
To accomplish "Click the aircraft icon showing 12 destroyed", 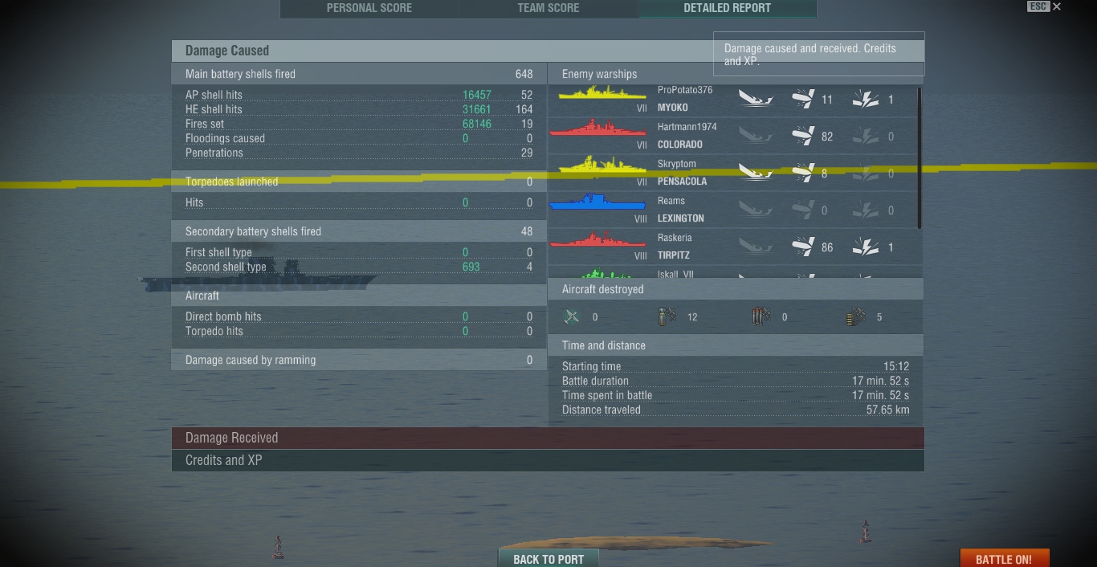I will click(x=667, y=317).
